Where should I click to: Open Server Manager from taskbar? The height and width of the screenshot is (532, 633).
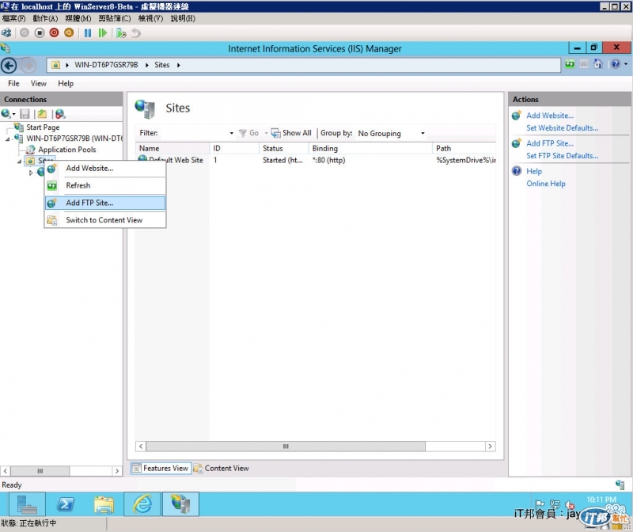click(x=27, y=504)
